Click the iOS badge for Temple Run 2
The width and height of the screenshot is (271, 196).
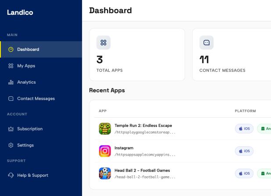[x=244, y=129]
